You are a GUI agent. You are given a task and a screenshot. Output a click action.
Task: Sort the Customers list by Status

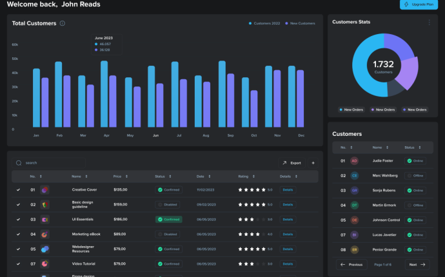(419, 148)
